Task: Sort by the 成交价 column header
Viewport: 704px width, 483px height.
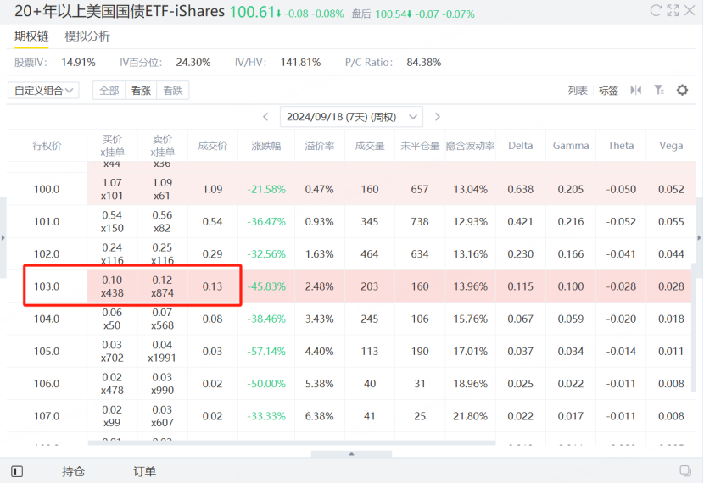Action: [x=213, y=146]
